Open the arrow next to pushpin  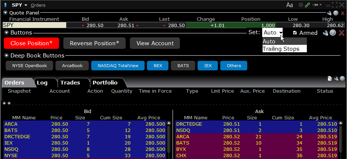(x=321, y=5)
